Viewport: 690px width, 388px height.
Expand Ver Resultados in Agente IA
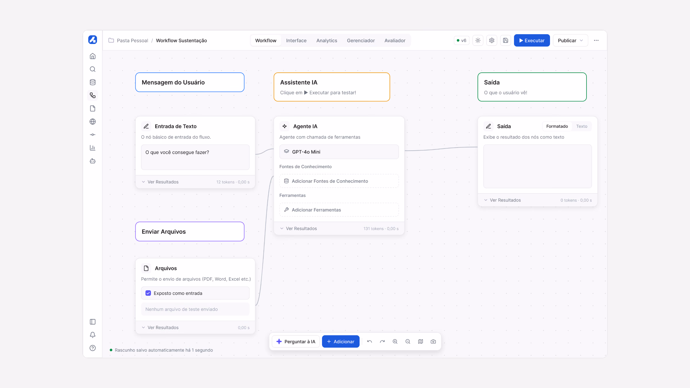pos(298,228)
